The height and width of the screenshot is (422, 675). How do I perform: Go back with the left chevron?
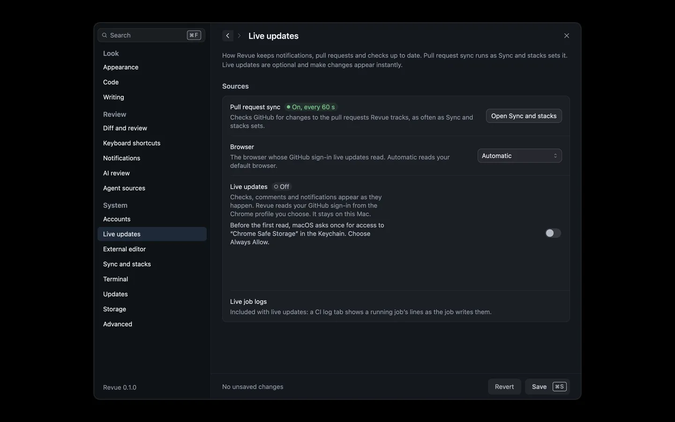228,36
